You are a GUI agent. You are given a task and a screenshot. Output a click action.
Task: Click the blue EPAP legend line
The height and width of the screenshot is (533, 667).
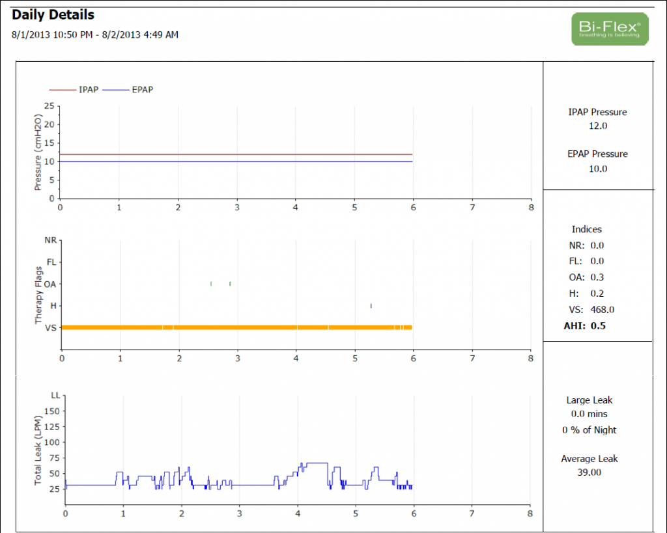(x=116, y=90)
